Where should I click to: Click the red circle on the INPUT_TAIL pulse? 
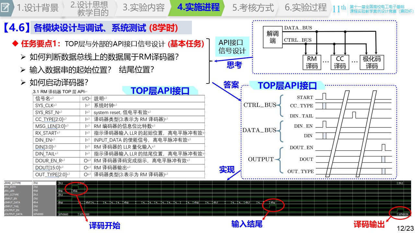(x=273, y=205)
